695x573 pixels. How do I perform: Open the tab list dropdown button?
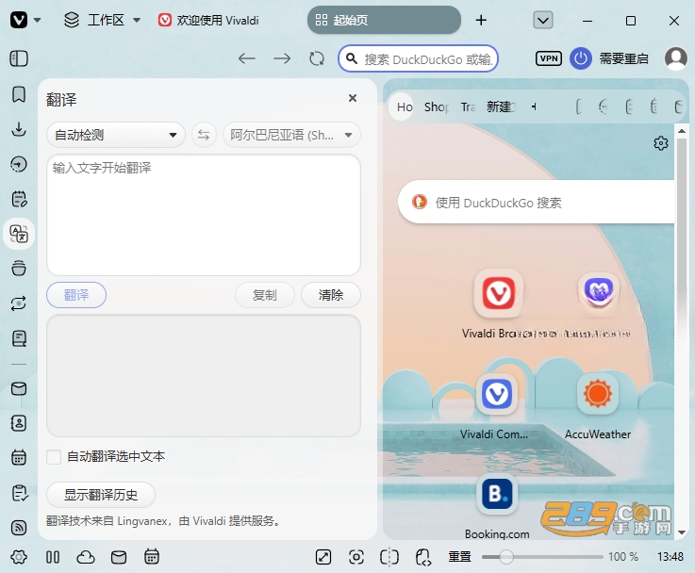coord(543,20)
